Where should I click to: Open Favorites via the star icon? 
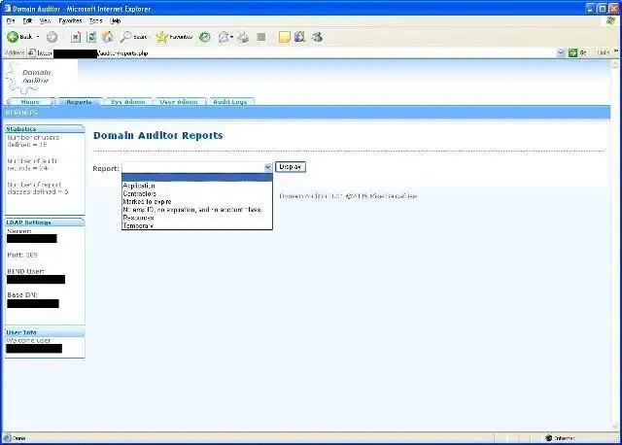click(x=174, y=37)
